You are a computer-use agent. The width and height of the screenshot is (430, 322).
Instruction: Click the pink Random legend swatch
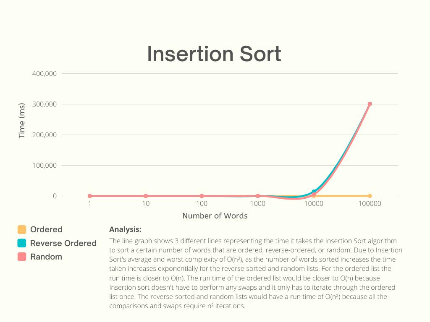(x=22, y=257)
